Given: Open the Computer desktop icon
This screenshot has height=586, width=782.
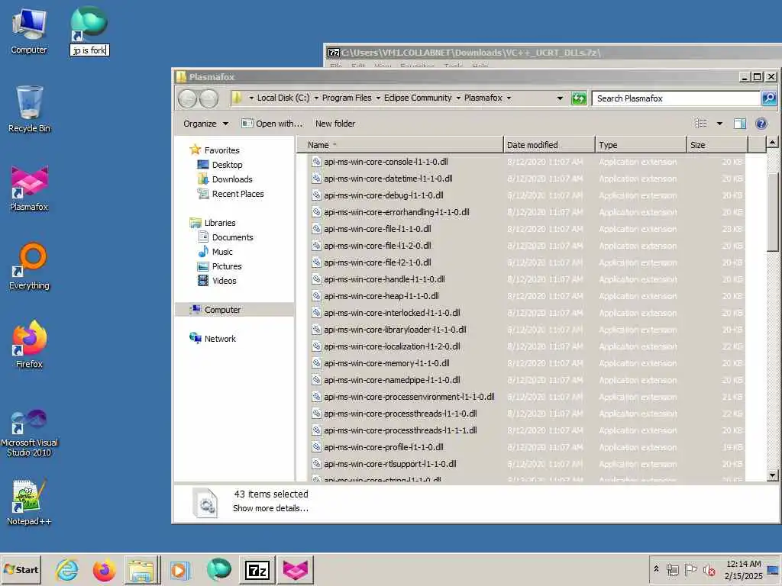Looking at the screenshot, I should pyautogui.click(x=29, y=31).
